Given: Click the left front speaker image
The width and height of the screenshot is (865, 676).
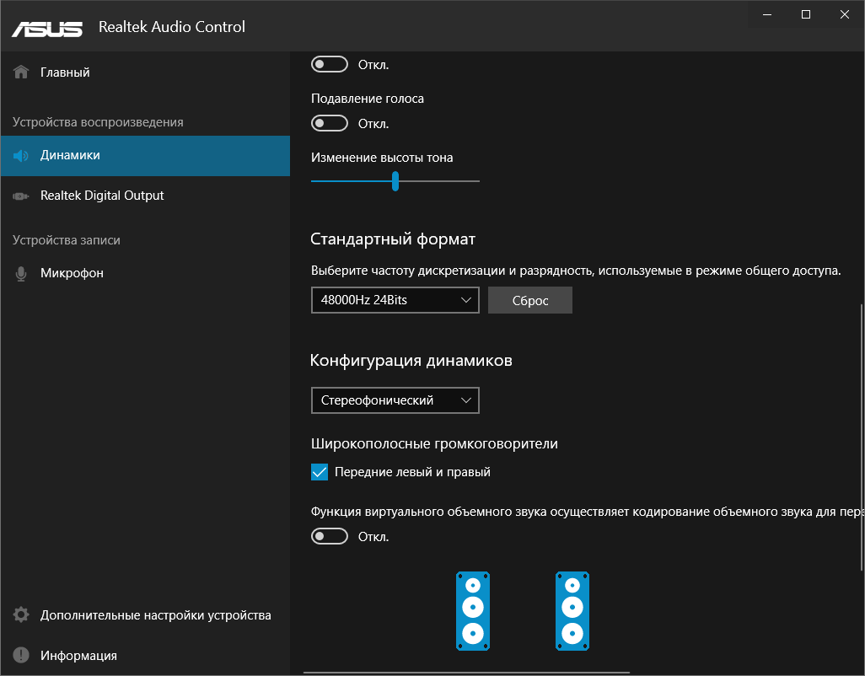Looking at the screenshot, I should coord(473,611).
